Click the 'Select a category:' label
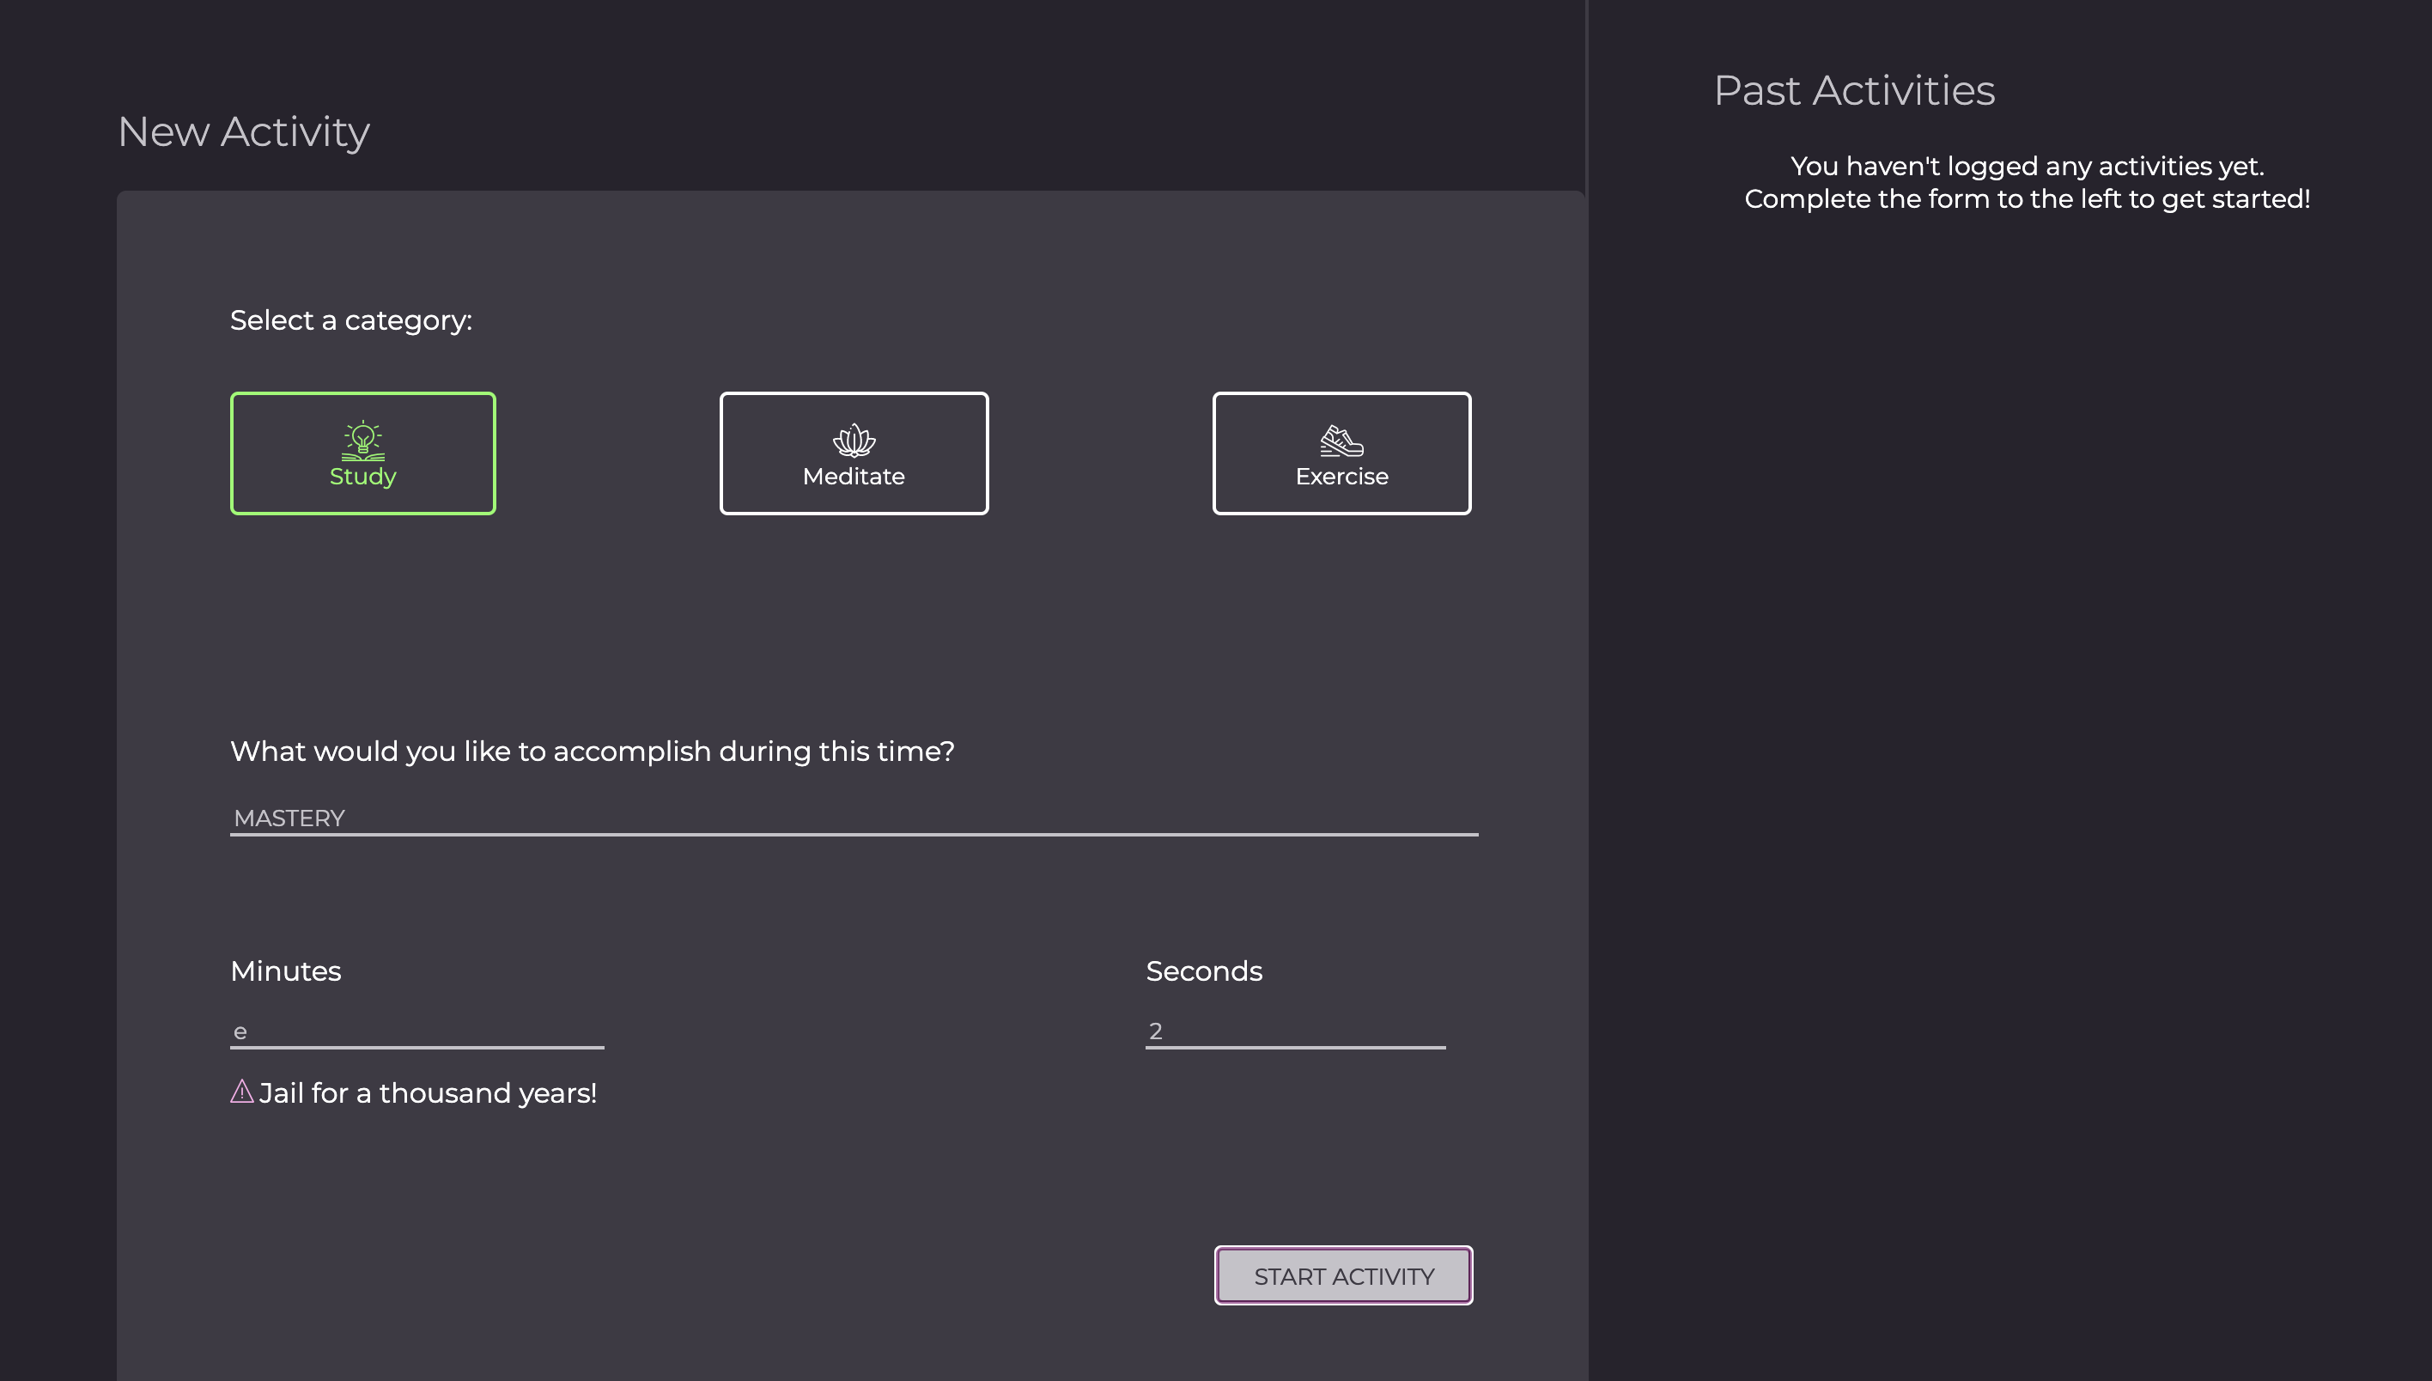 [x=351, y=320]
